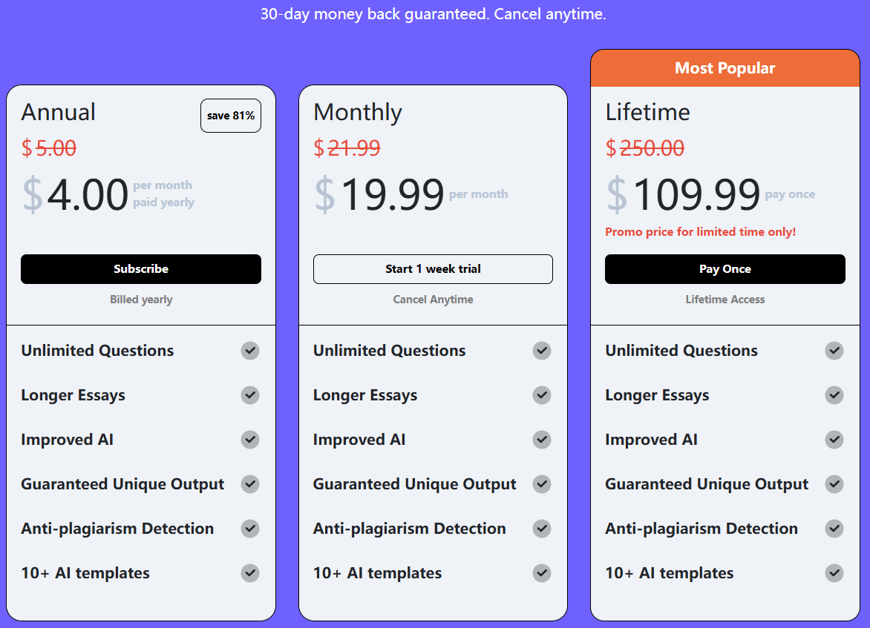Click Lifetime Unlimited Questions checkmark icon

point(834,351)
